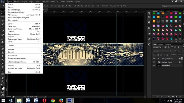Select Información de archivo... entry
Screen dimensions: 184x103
pyautogui.click(x=24, y=62)
